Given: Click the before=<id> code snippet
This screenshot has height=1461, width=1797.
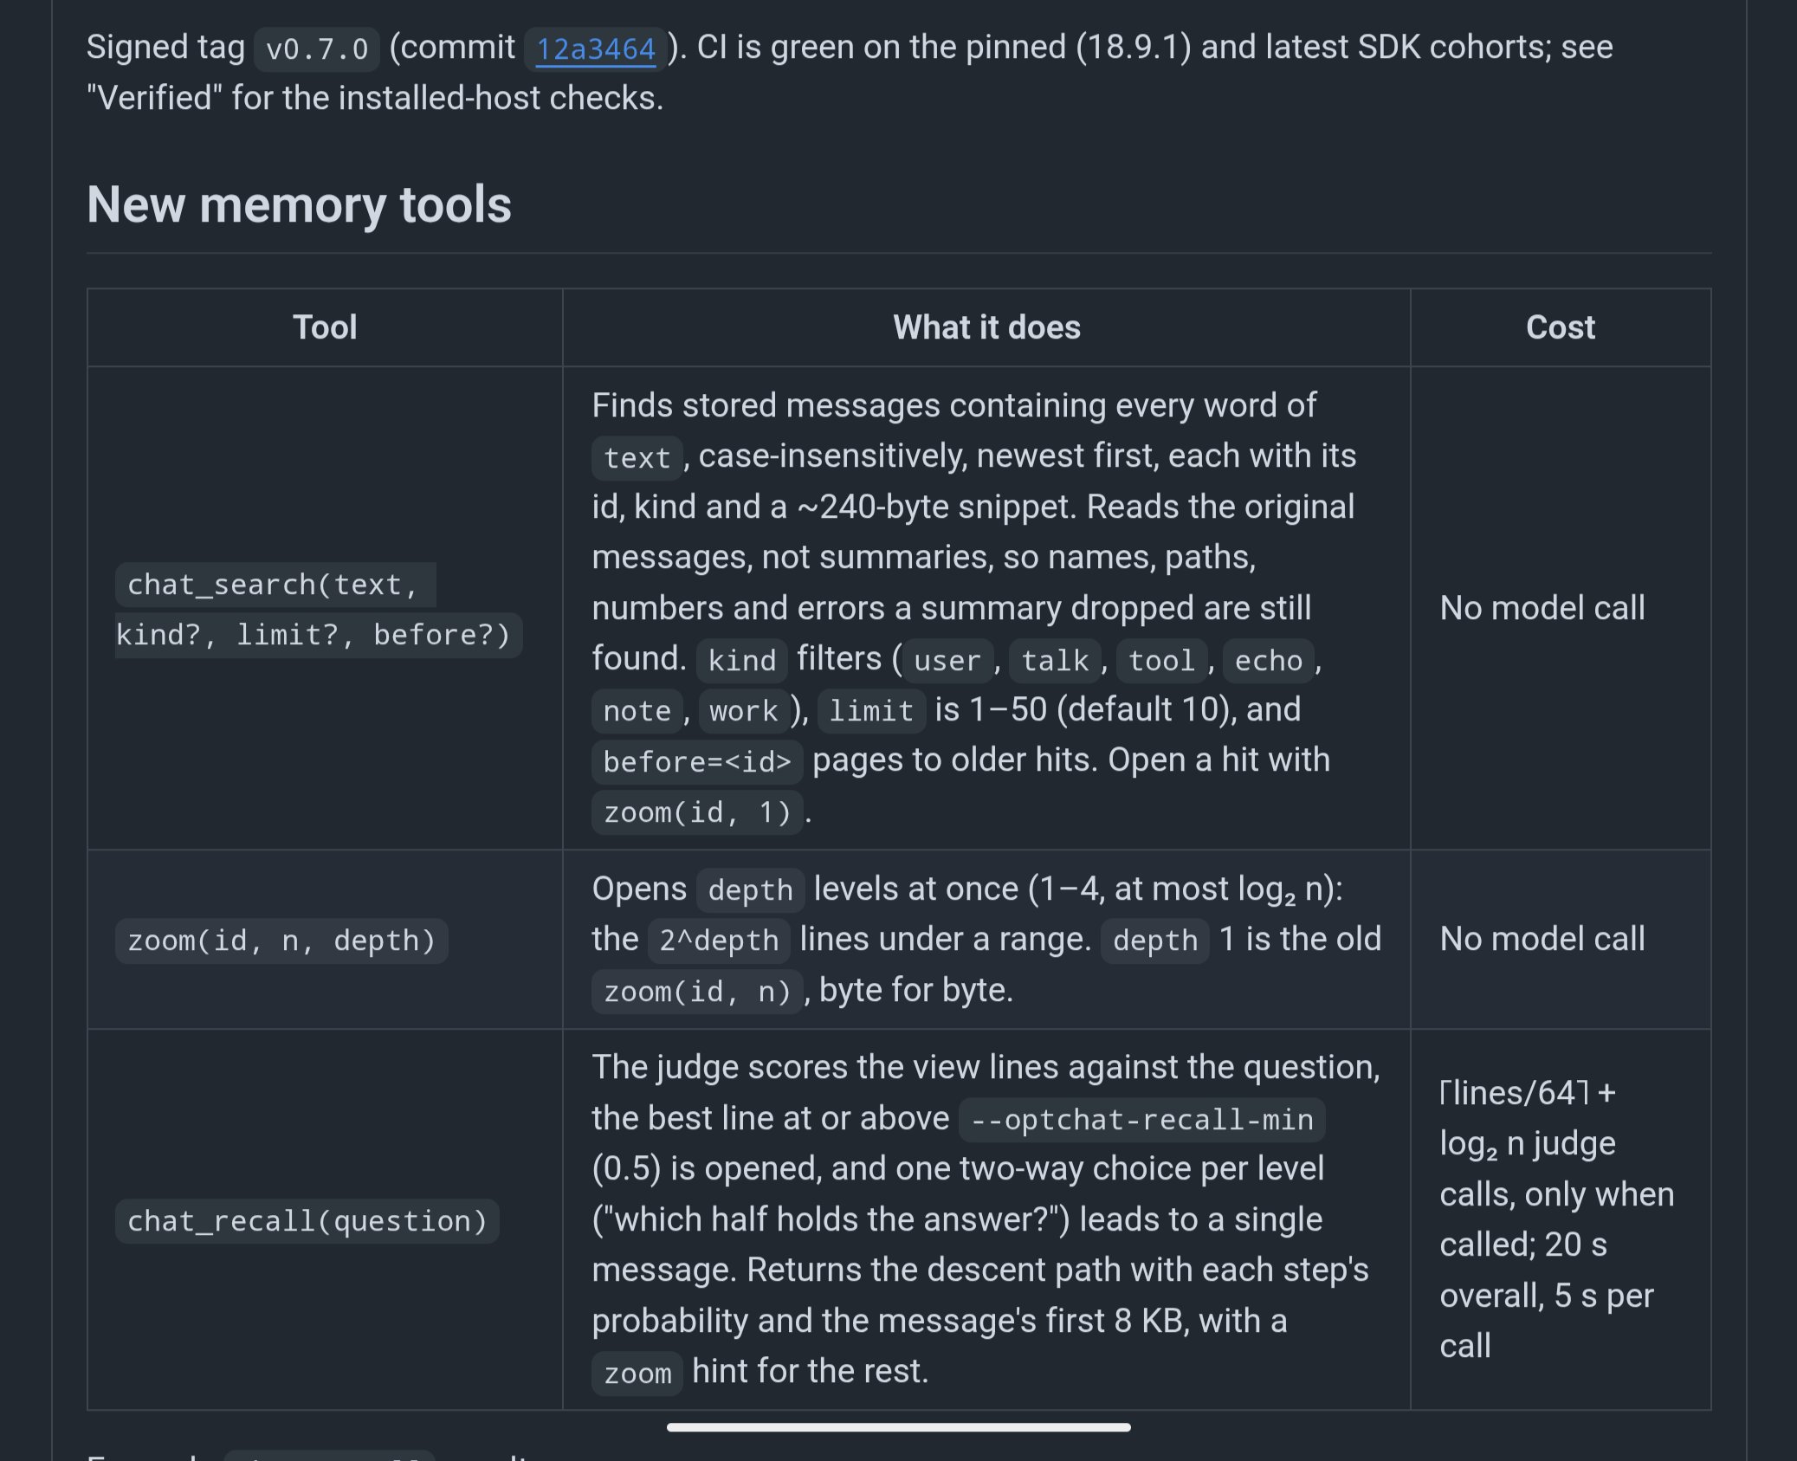Looking at the screenshot, I should tap(697, 761).
